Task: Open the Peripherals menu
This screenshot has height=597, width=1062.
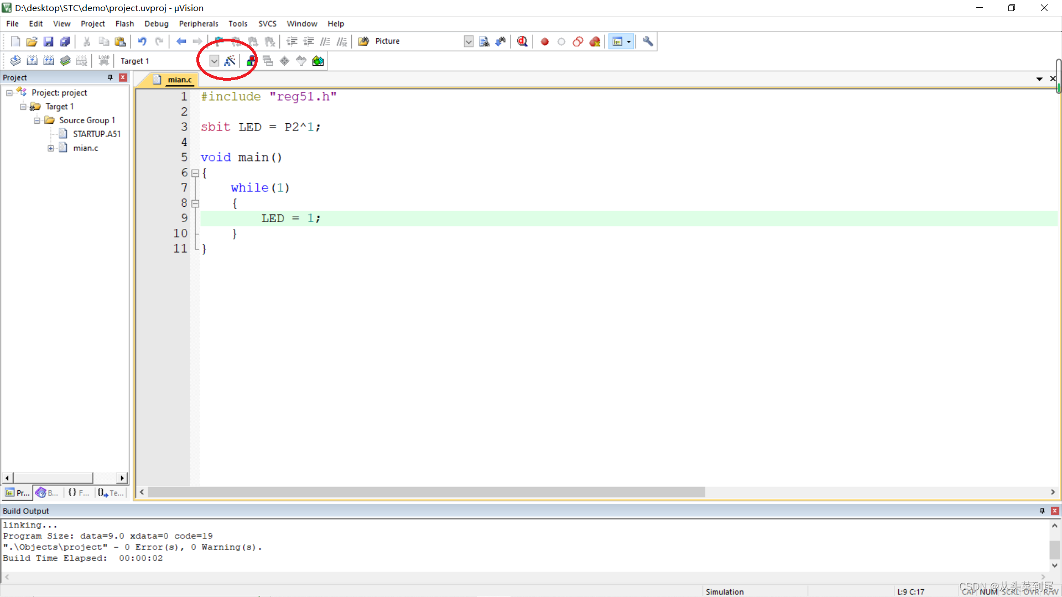Action: 199,23
